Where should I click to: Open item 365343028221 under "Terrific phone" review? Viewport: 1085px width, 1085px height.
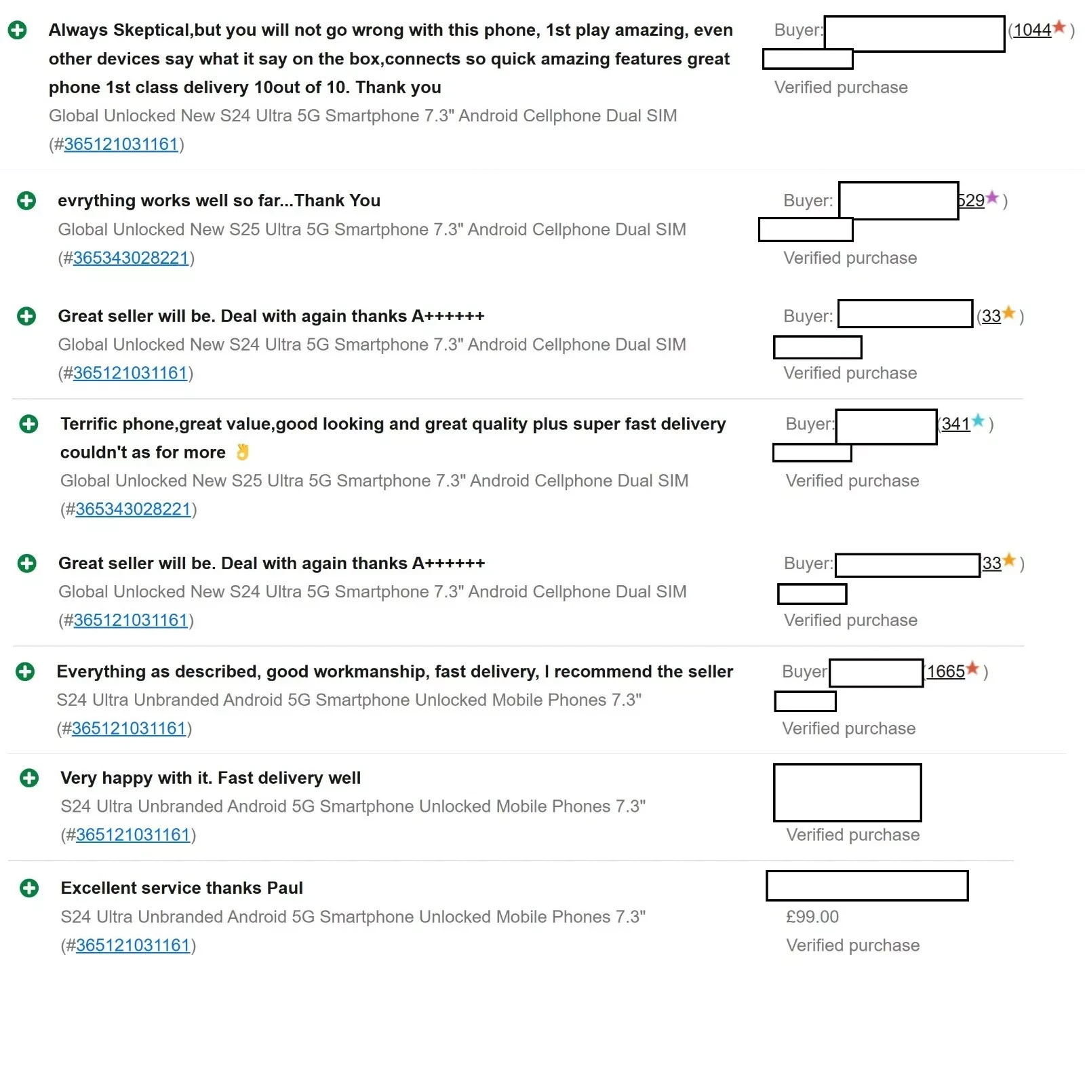click(133, 509)
